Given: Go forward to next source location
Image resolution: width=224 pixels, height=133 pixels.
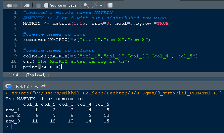Looking at the screenshot, I should pyautogui.click(x=16, y=5).
